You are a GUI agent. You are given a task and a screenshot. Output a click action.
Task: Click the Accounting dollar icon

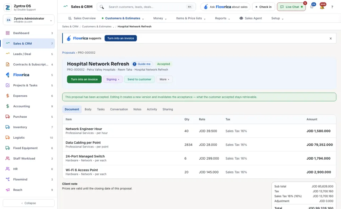click(7, 106)
